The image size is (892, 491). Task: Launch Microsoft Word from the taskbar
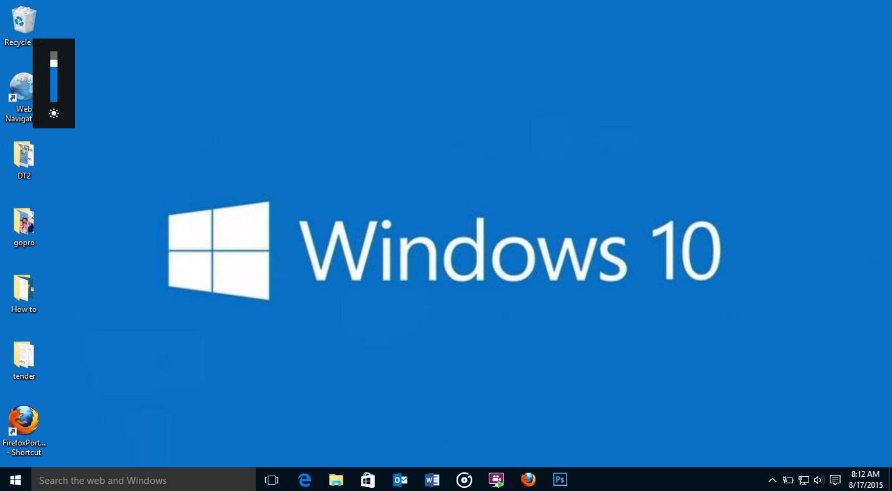tap(432, 480)
